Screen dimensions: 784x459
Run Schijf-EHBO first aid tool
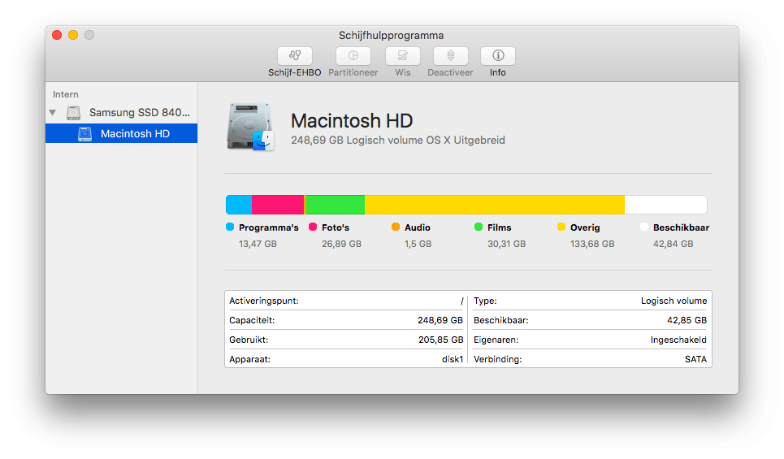pos(294,56)
